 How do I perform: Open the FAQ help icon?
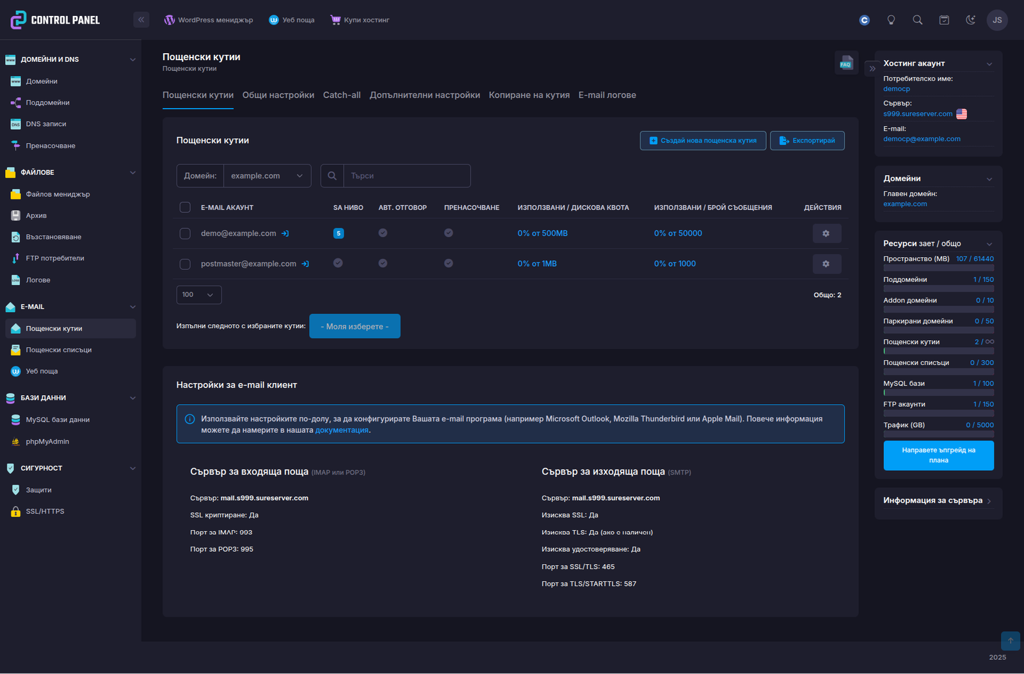coord(846,63)
